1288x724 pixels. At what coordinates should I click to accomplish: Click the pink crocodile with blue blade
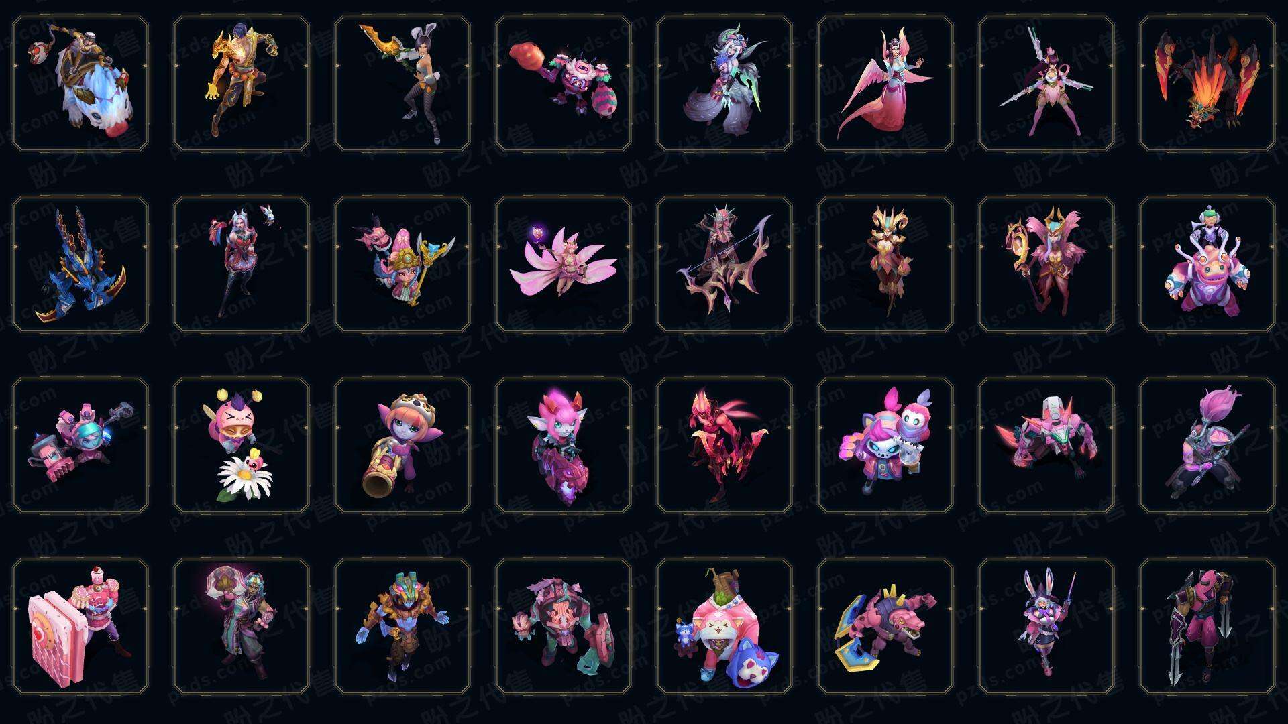tap(885, 626)
